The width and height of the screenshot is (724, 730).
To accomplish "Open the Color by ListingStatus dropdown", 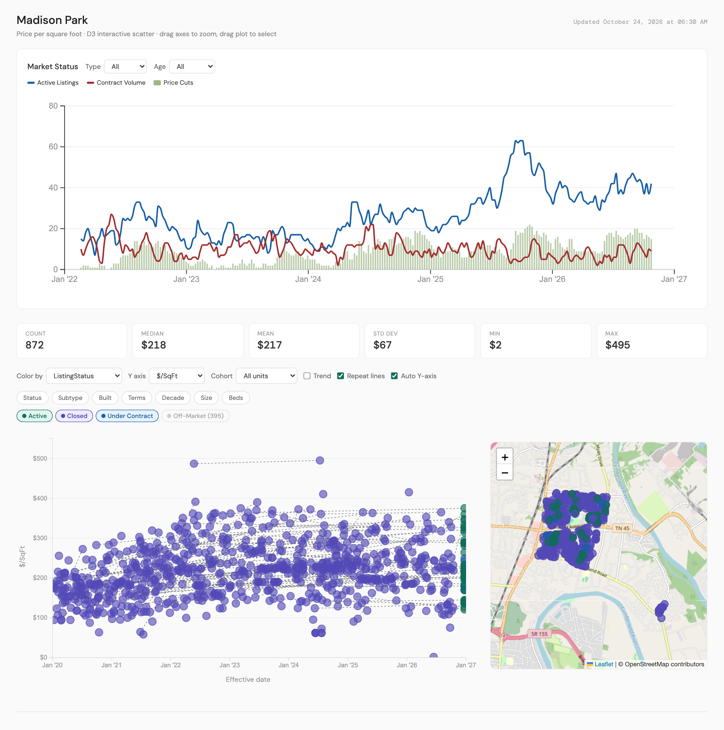I will [84, 376].
